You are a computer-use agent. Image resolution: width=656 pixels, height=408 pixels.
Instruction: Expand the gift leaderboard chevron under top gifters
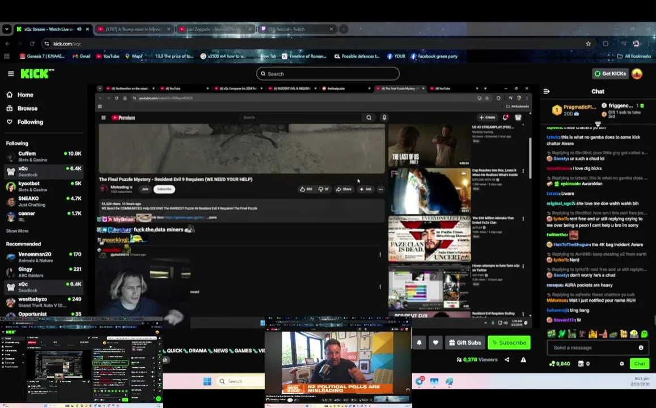pos(598,124)
